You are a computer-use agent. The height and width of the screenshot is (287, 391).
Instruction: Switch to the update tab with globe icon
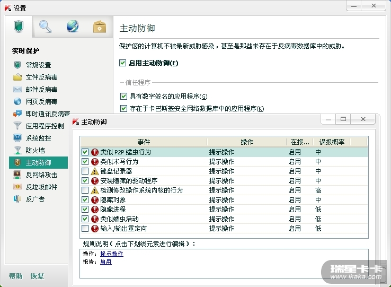click(x=73, y=27)
